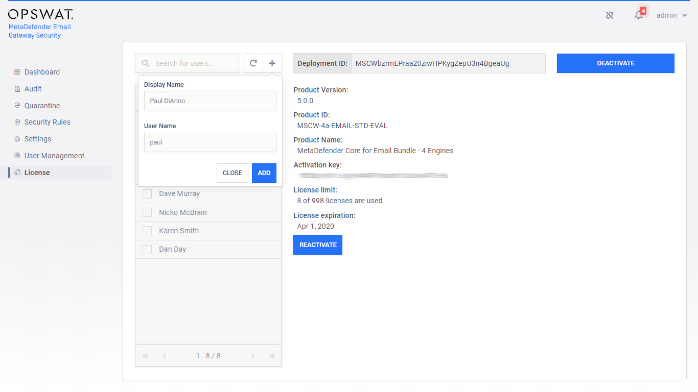
Task: Go to Quarantine page
Action: 42,106
